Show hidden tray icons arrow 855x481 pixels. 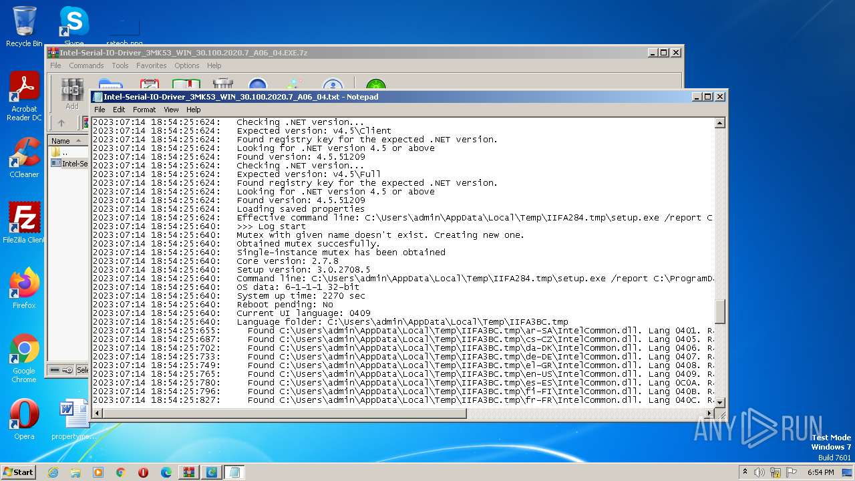click(745, 472)
